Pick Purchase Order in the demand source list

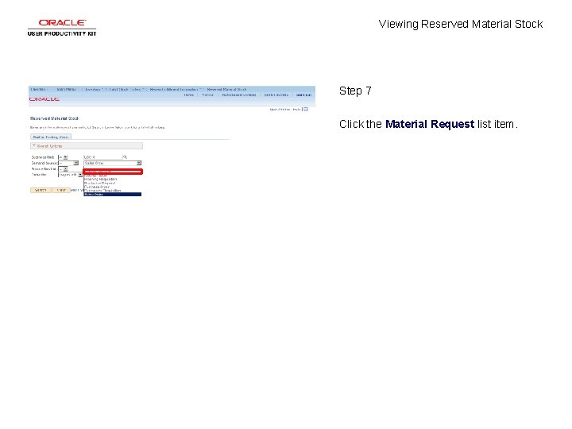click(x=112, y=187)
